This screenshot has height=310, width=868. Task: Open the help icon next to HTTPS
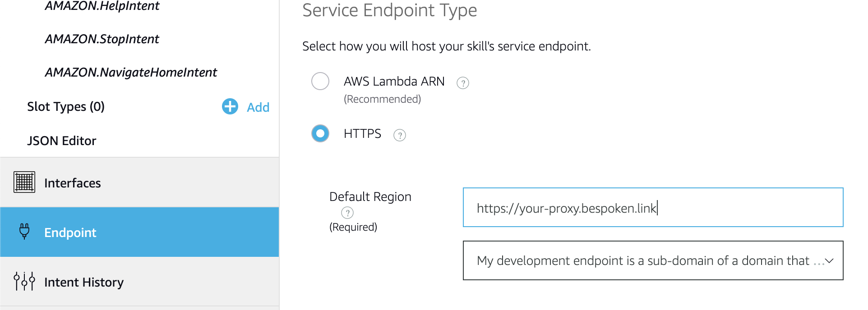pos(400,135)
